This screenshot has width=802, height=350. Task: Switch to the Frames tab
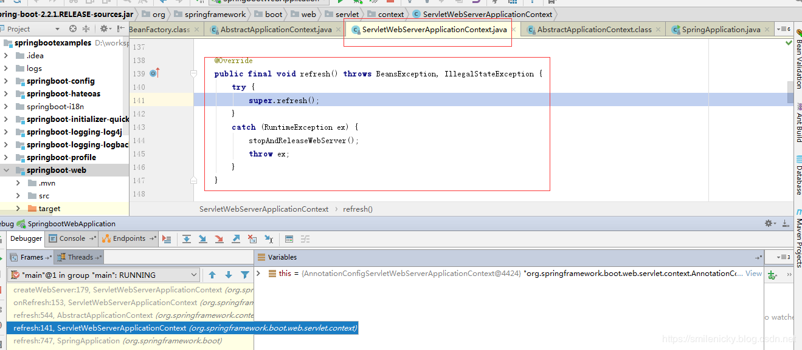31,257
